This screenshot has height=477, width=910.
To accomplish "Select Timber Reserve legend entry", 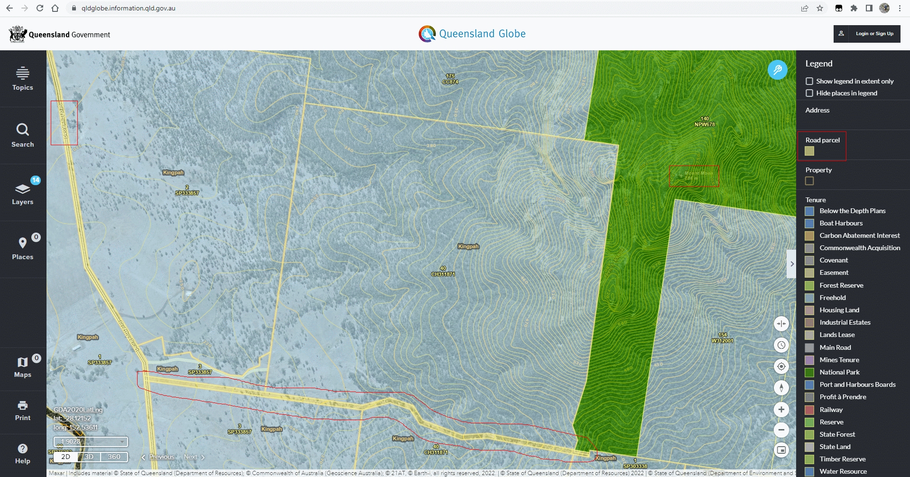I will [842, 459].
